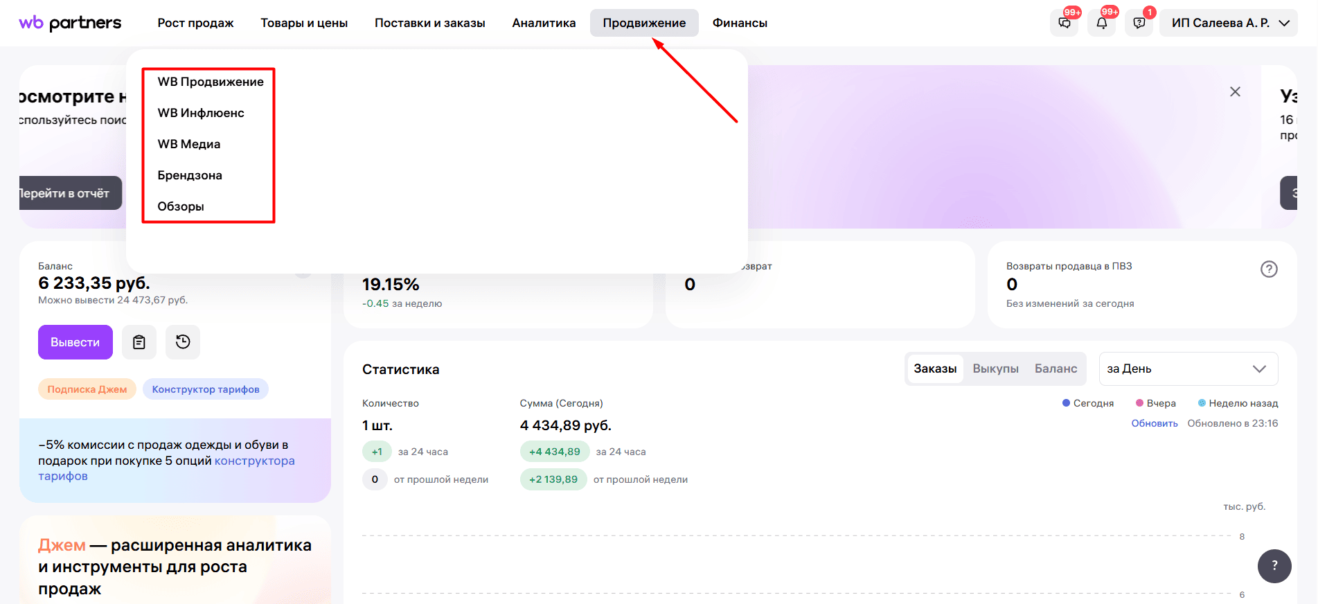Click the wb partners logo

pyautogui.click(x=70, y=23)
